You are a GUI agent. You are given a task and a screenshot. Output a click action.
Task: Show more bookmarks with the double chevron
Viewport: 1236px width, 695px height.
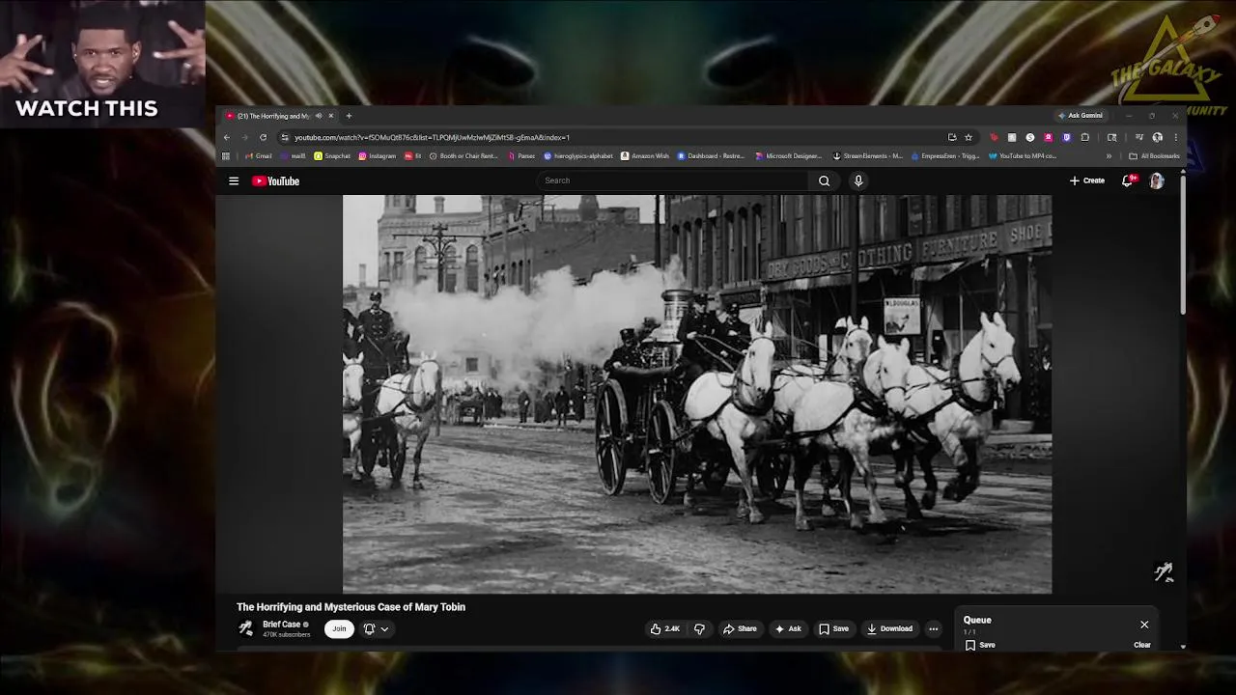pyautogui.click(x=1109, y=155)
